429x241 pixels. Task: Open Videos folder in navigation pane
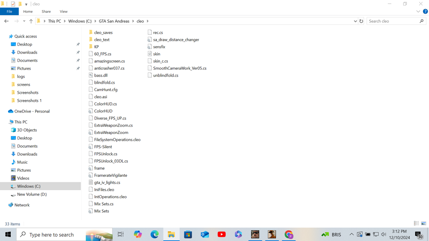coord(23,178)
